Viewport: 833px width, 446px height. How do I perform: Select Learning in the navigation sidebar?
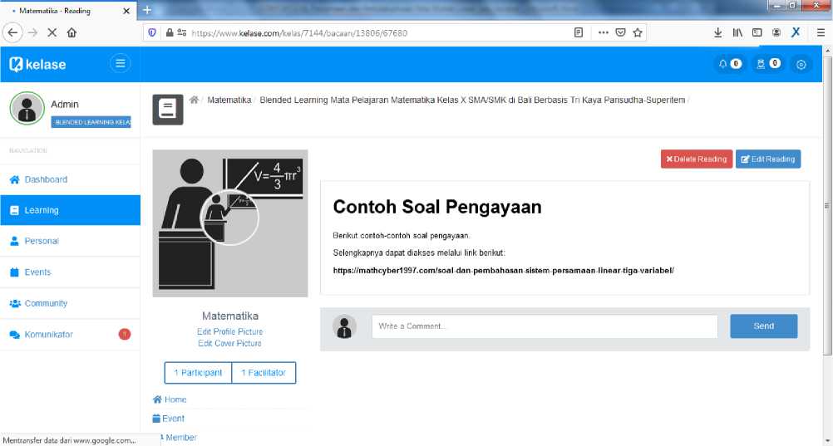[x=70, y=210]
